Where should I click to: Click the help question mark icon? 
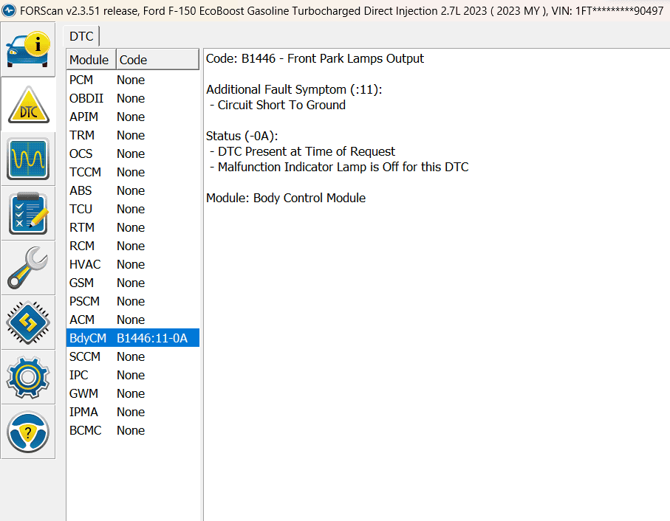click(x=28, y=432)
